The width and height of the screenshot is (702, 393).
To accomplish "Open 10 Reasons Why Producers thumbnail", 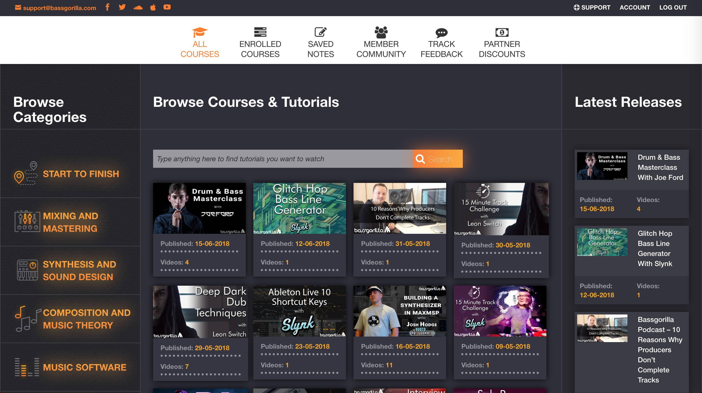I will point(400,208).
